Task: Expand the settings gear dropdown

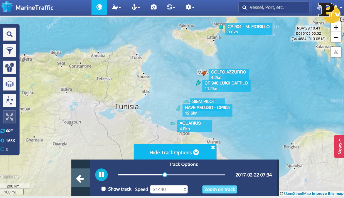Action: pyautogui.click(x=190, y=7)
